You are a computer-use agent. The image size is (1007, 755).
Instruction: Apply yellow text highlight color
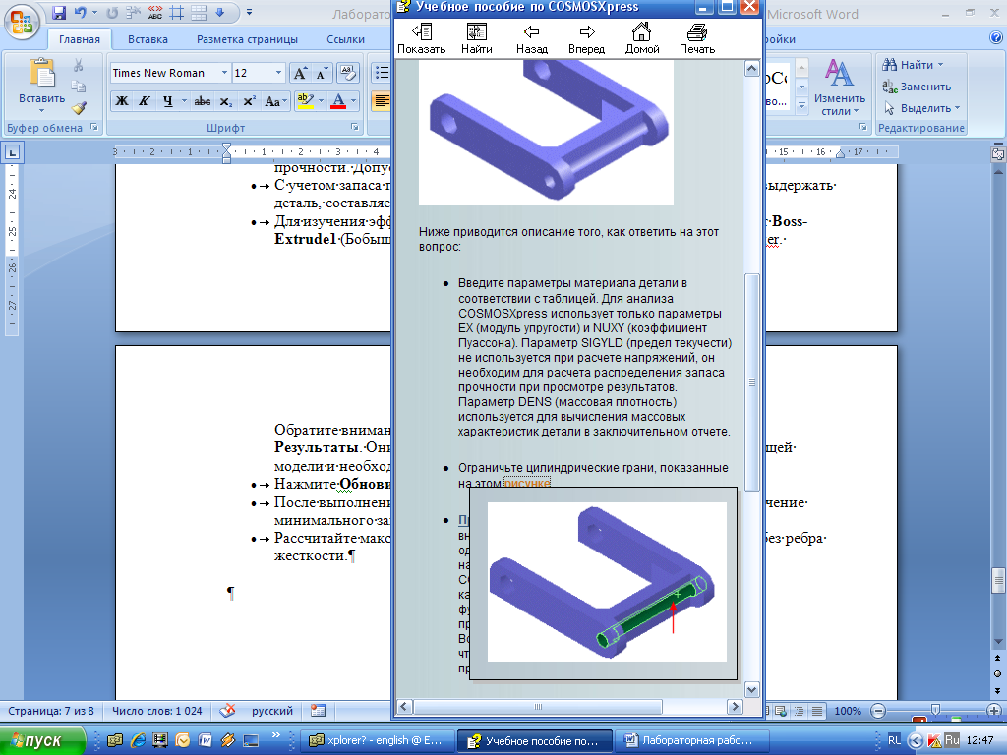tap(305, 101)
